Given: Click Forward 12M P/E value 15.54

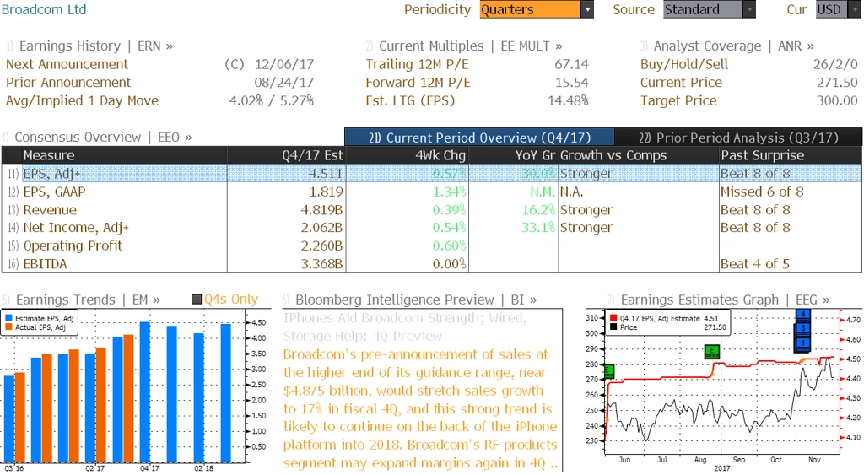Looking at the screenshot, I should coord(571,83).
